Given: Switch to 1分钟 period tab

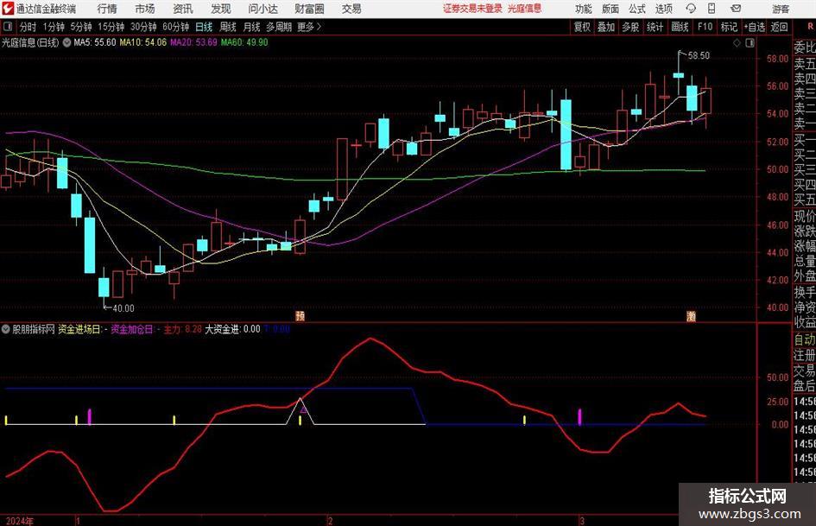Looking at the screenshot, I should click(x=54, y=27).
